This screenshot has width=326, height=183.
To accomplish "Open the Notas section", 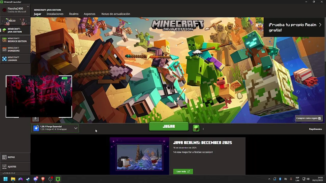I will pyautogui.click(x=15, y=157).
